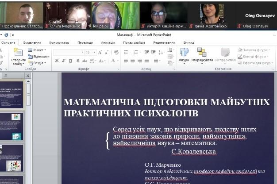277x184 pixels.
Task: Center text in paragraph group
Action: pos(133,61)
